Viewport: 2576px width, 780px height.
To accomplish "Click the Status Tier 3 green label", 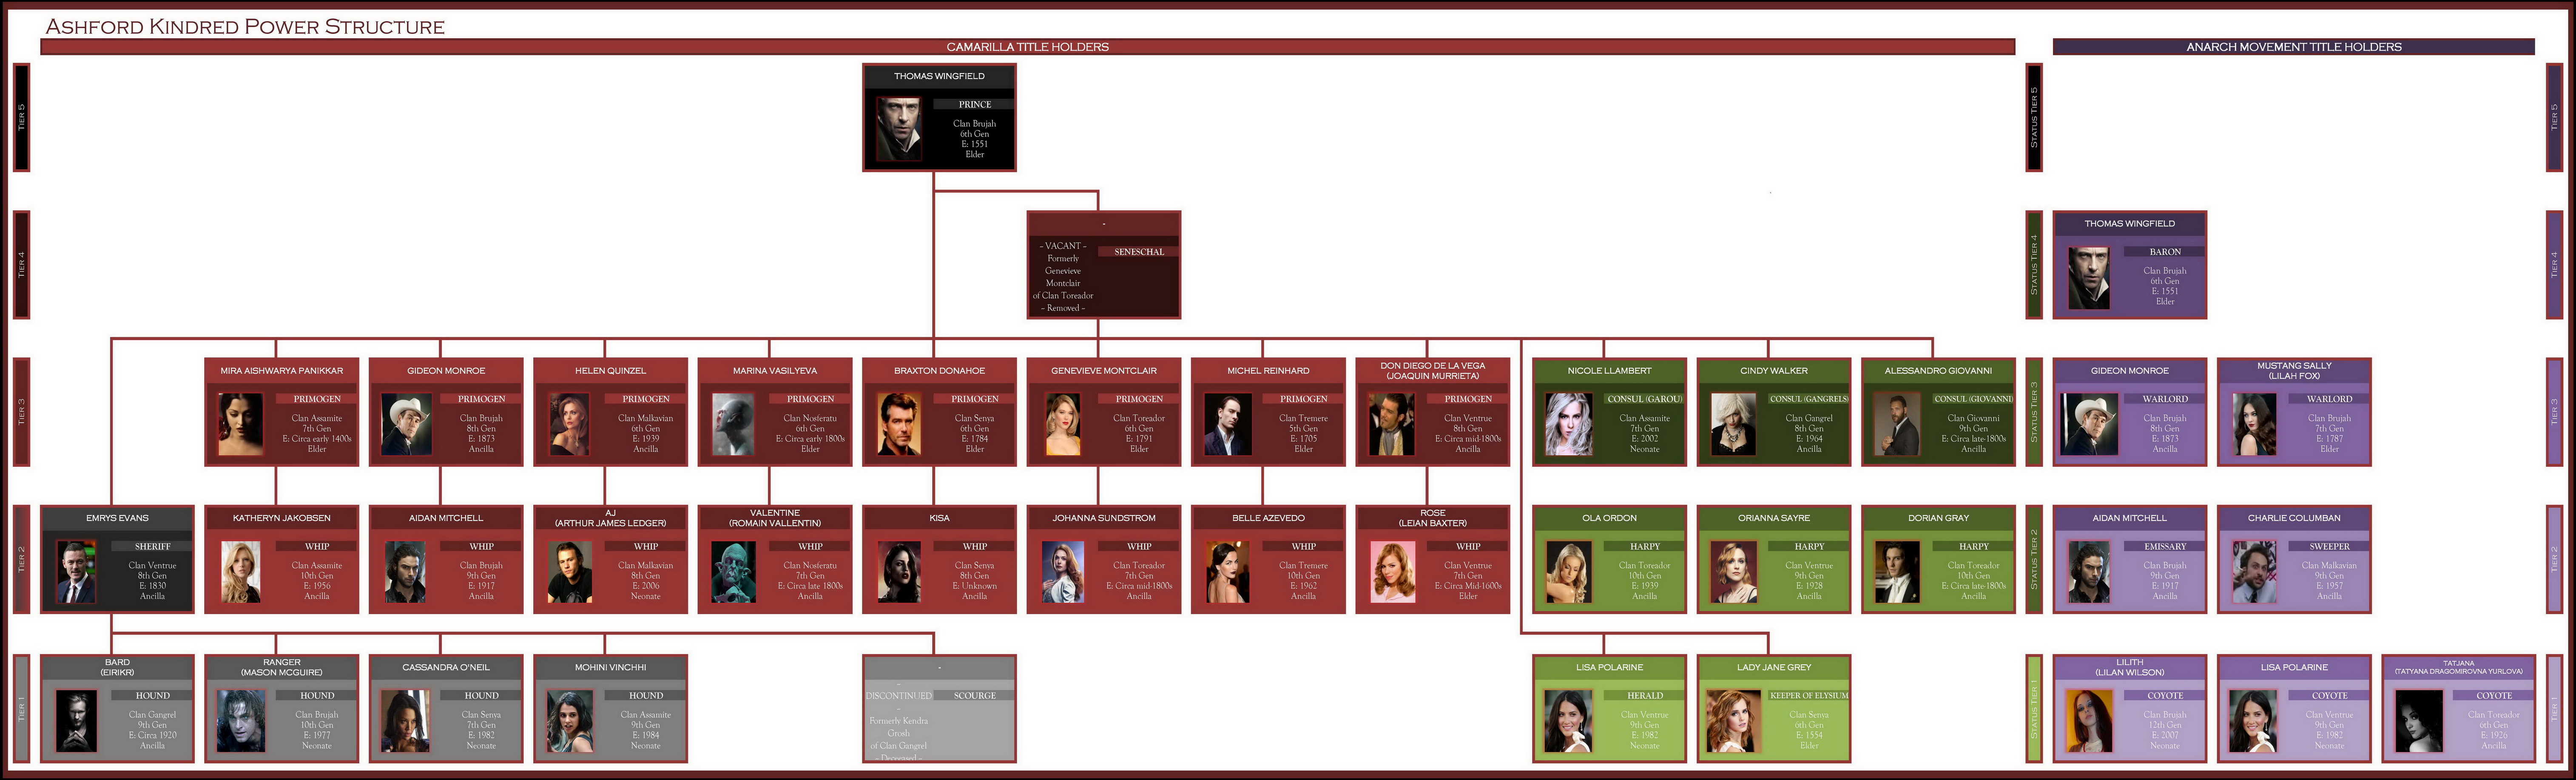I will click(x=2033, y=412).
